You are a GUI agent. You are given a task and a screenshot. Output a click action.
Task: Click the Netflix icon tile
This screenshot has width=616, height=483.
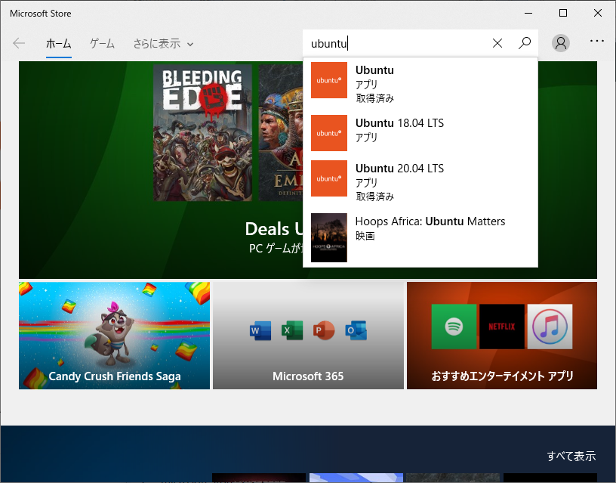tap(502, 327)
